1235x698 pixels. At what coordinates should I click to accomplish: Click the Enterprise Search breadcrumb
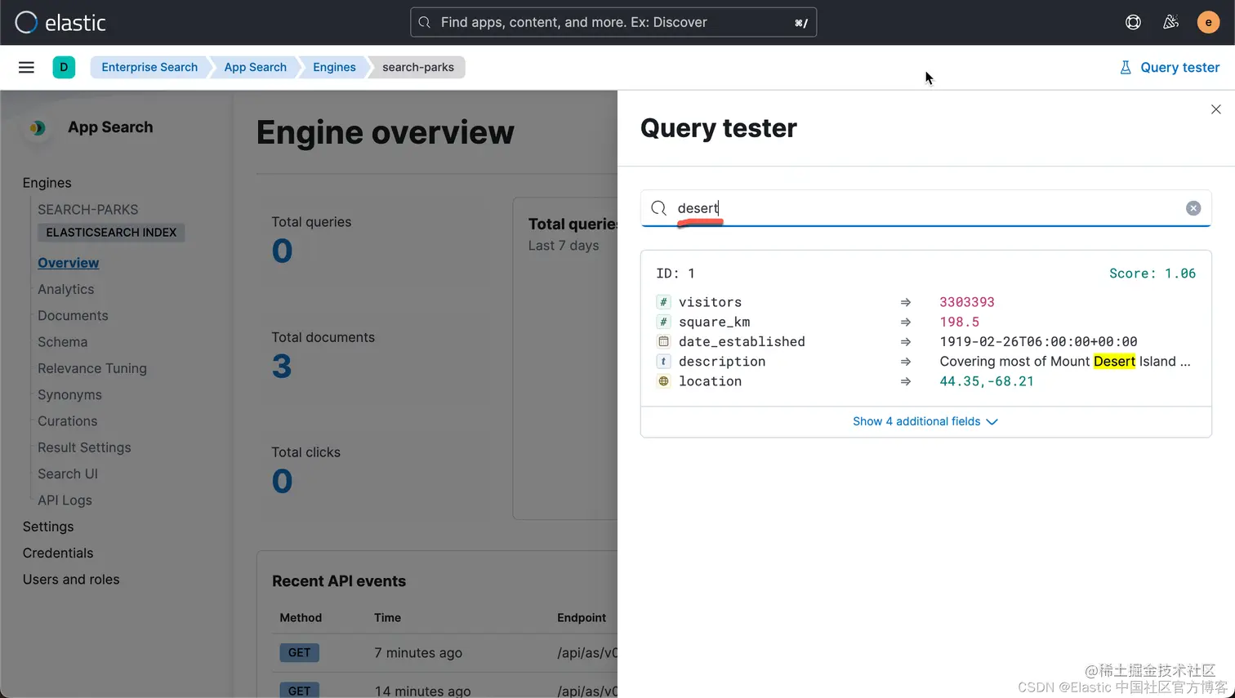[x=149, y=67]
